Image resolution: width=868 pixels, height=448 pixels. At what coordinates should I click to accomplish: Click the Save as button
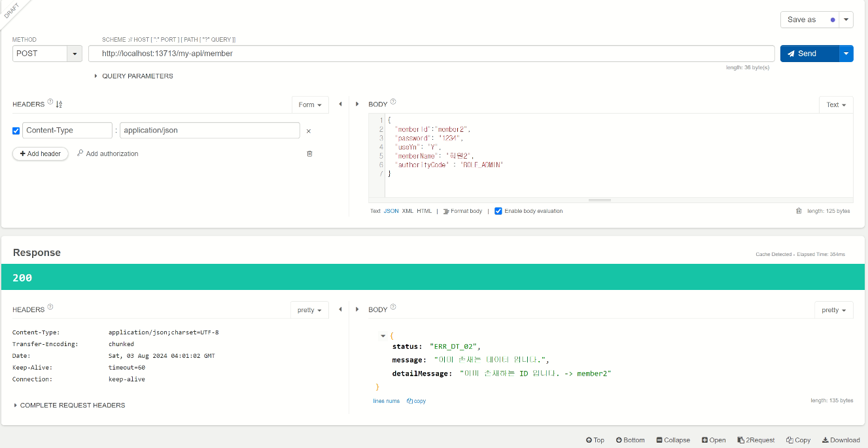pos(810,20)
